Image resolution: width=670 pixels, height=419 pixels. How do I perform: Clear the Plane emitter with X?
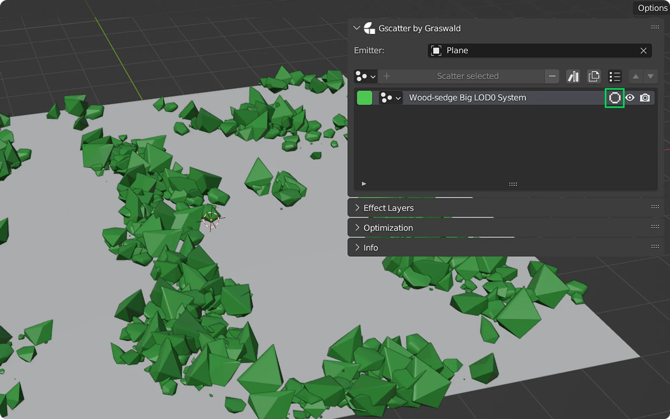coord(643,51)
